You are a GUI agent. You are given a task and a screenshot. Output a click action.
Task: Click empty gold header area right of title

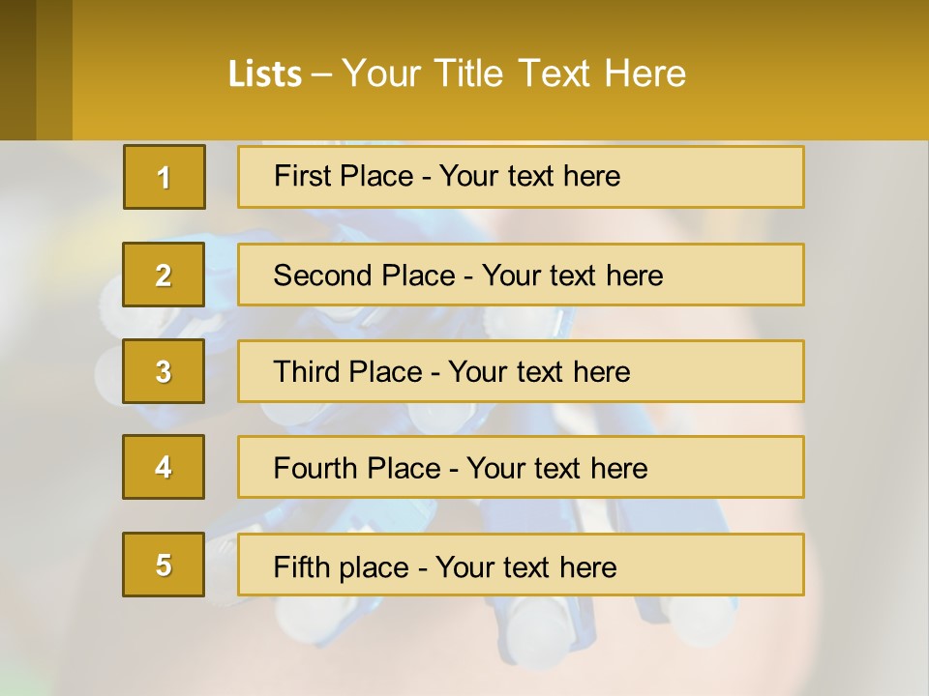(813, 73)
